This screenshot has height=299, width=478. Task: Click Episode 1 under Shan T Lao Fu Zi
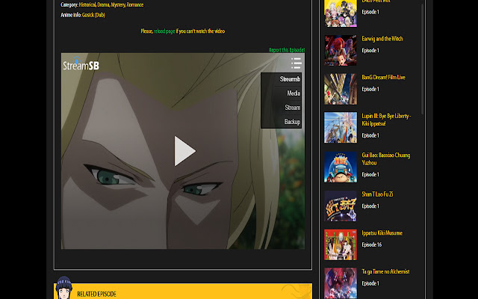click(370, 206)
